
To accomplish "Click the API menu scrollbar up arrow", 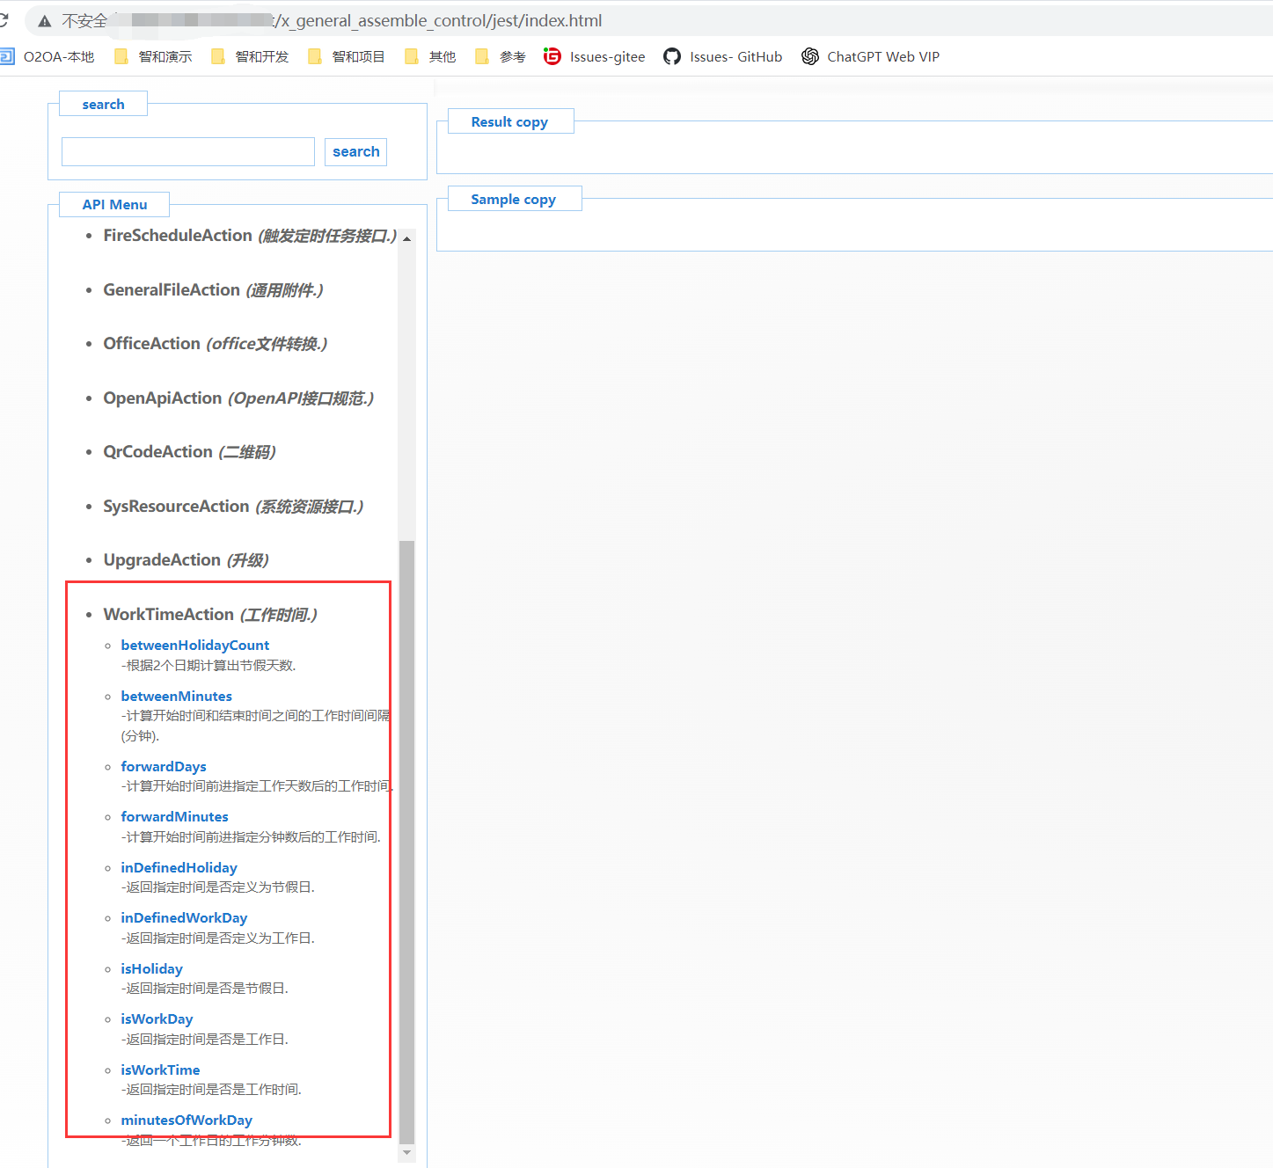I will 406,238.
